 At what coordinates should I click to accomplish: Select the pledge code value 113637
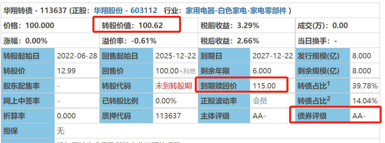point(168,116)
